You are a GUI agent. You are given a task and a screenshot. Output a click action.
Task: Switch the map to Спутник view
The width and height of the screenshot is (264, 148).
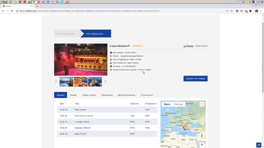tap(179, 104)
